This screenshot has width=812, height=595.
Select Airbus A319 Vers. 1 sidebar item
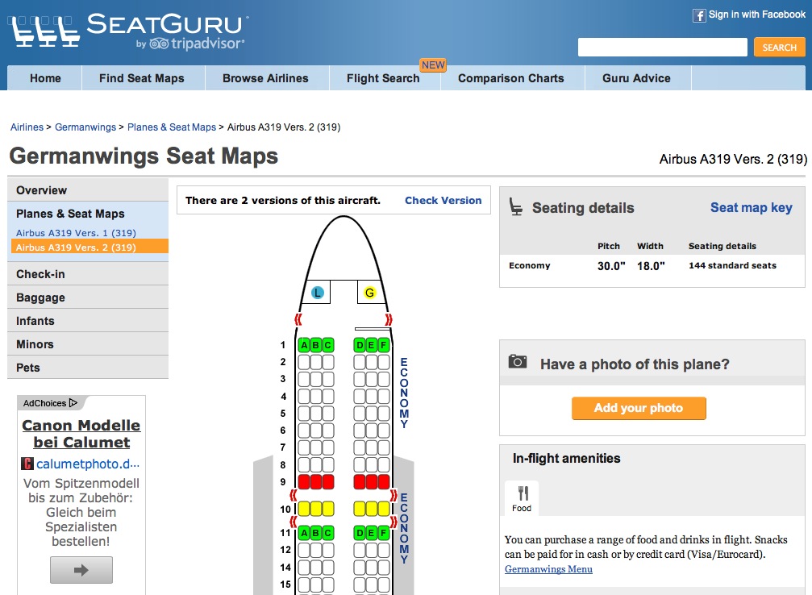pos(76,233)
